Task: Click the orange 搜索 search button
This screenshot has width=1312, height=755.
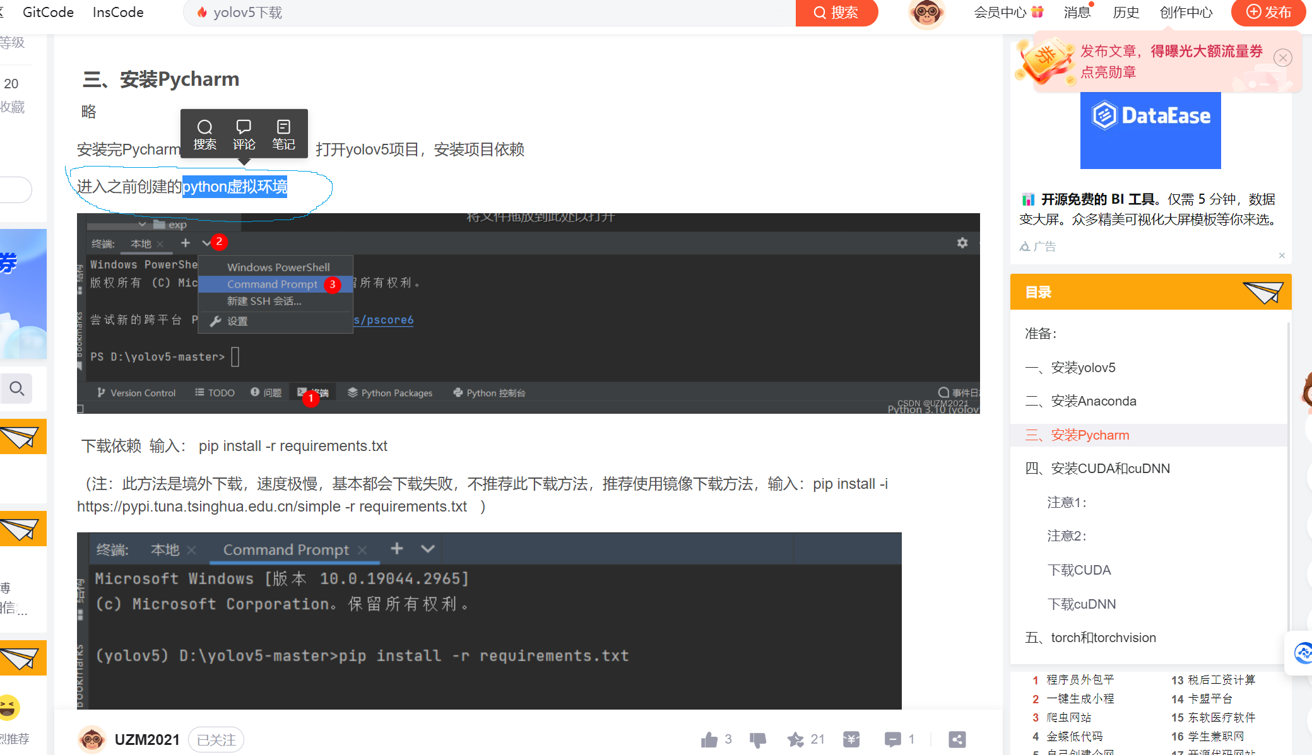Action: pyautogui.click(x=836, y=13)
